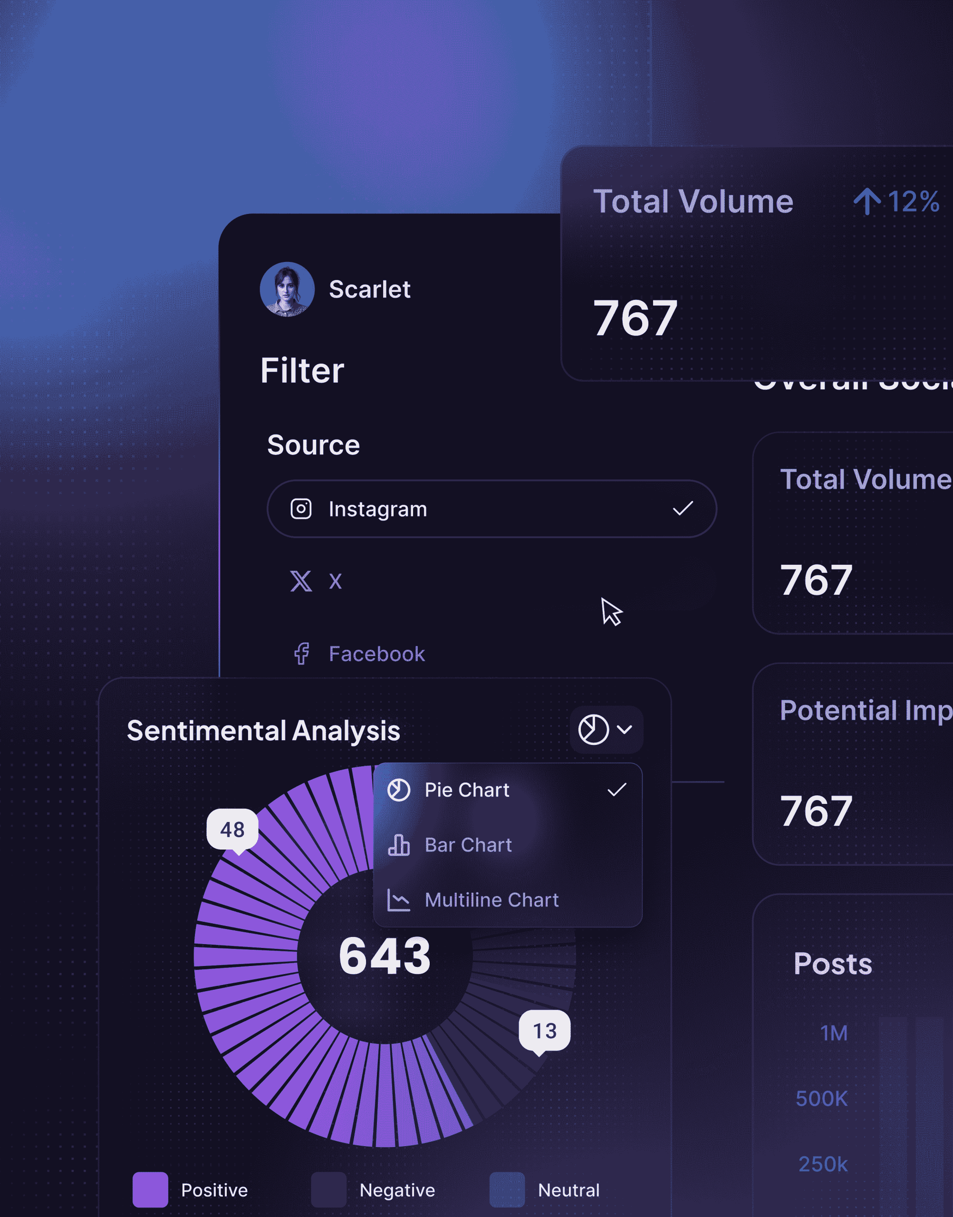Open Scarlet's profile avatar
Screen dimensions: 953x1217
[288, 290]
